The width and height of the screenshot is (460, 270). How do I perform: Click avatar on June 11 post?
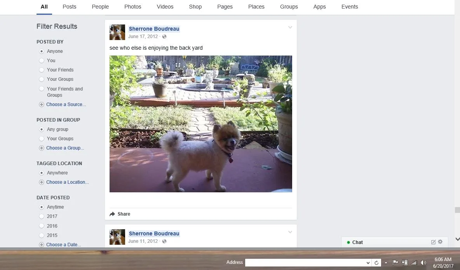(117, 237)
